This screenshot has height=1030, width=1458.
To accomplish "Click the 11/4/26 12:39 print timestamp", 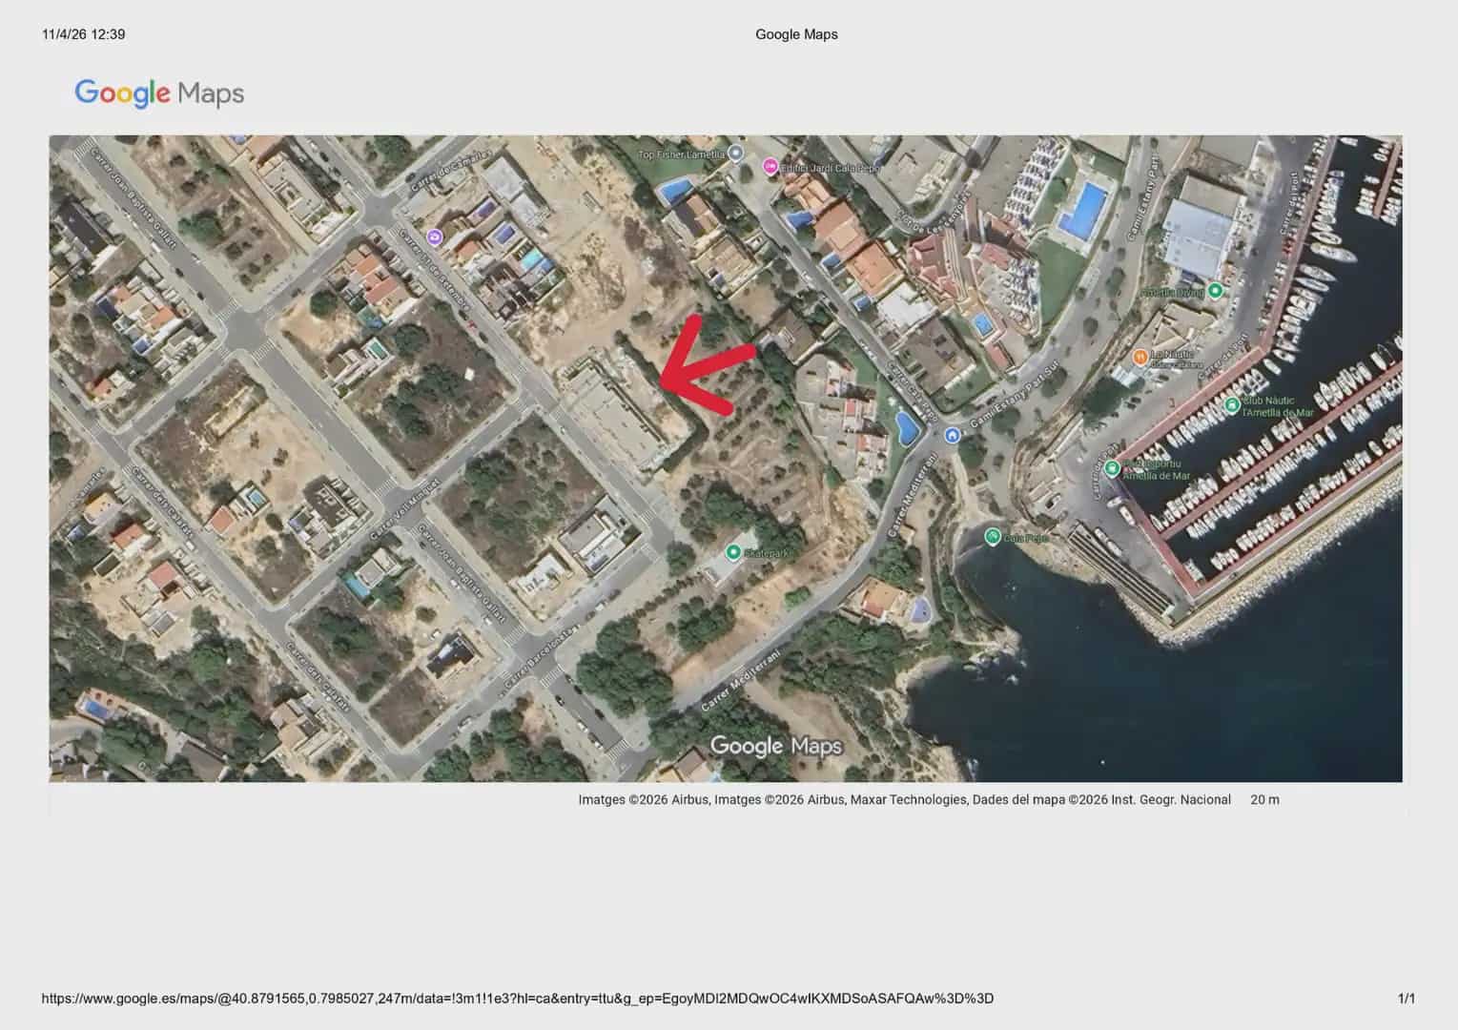I will (x=84, y=34).
